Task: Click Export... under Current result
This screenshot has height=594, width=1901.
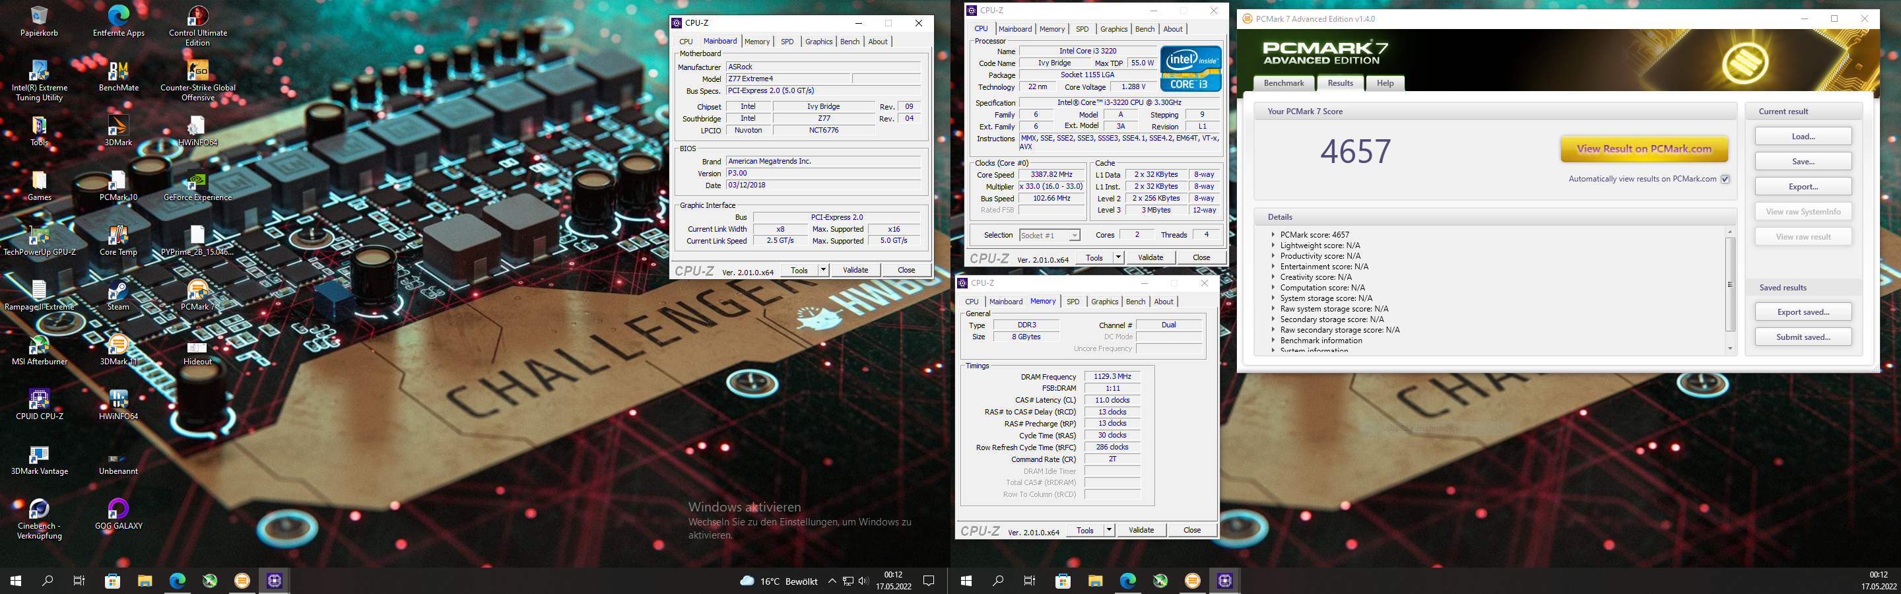Action: point(1803,187)
